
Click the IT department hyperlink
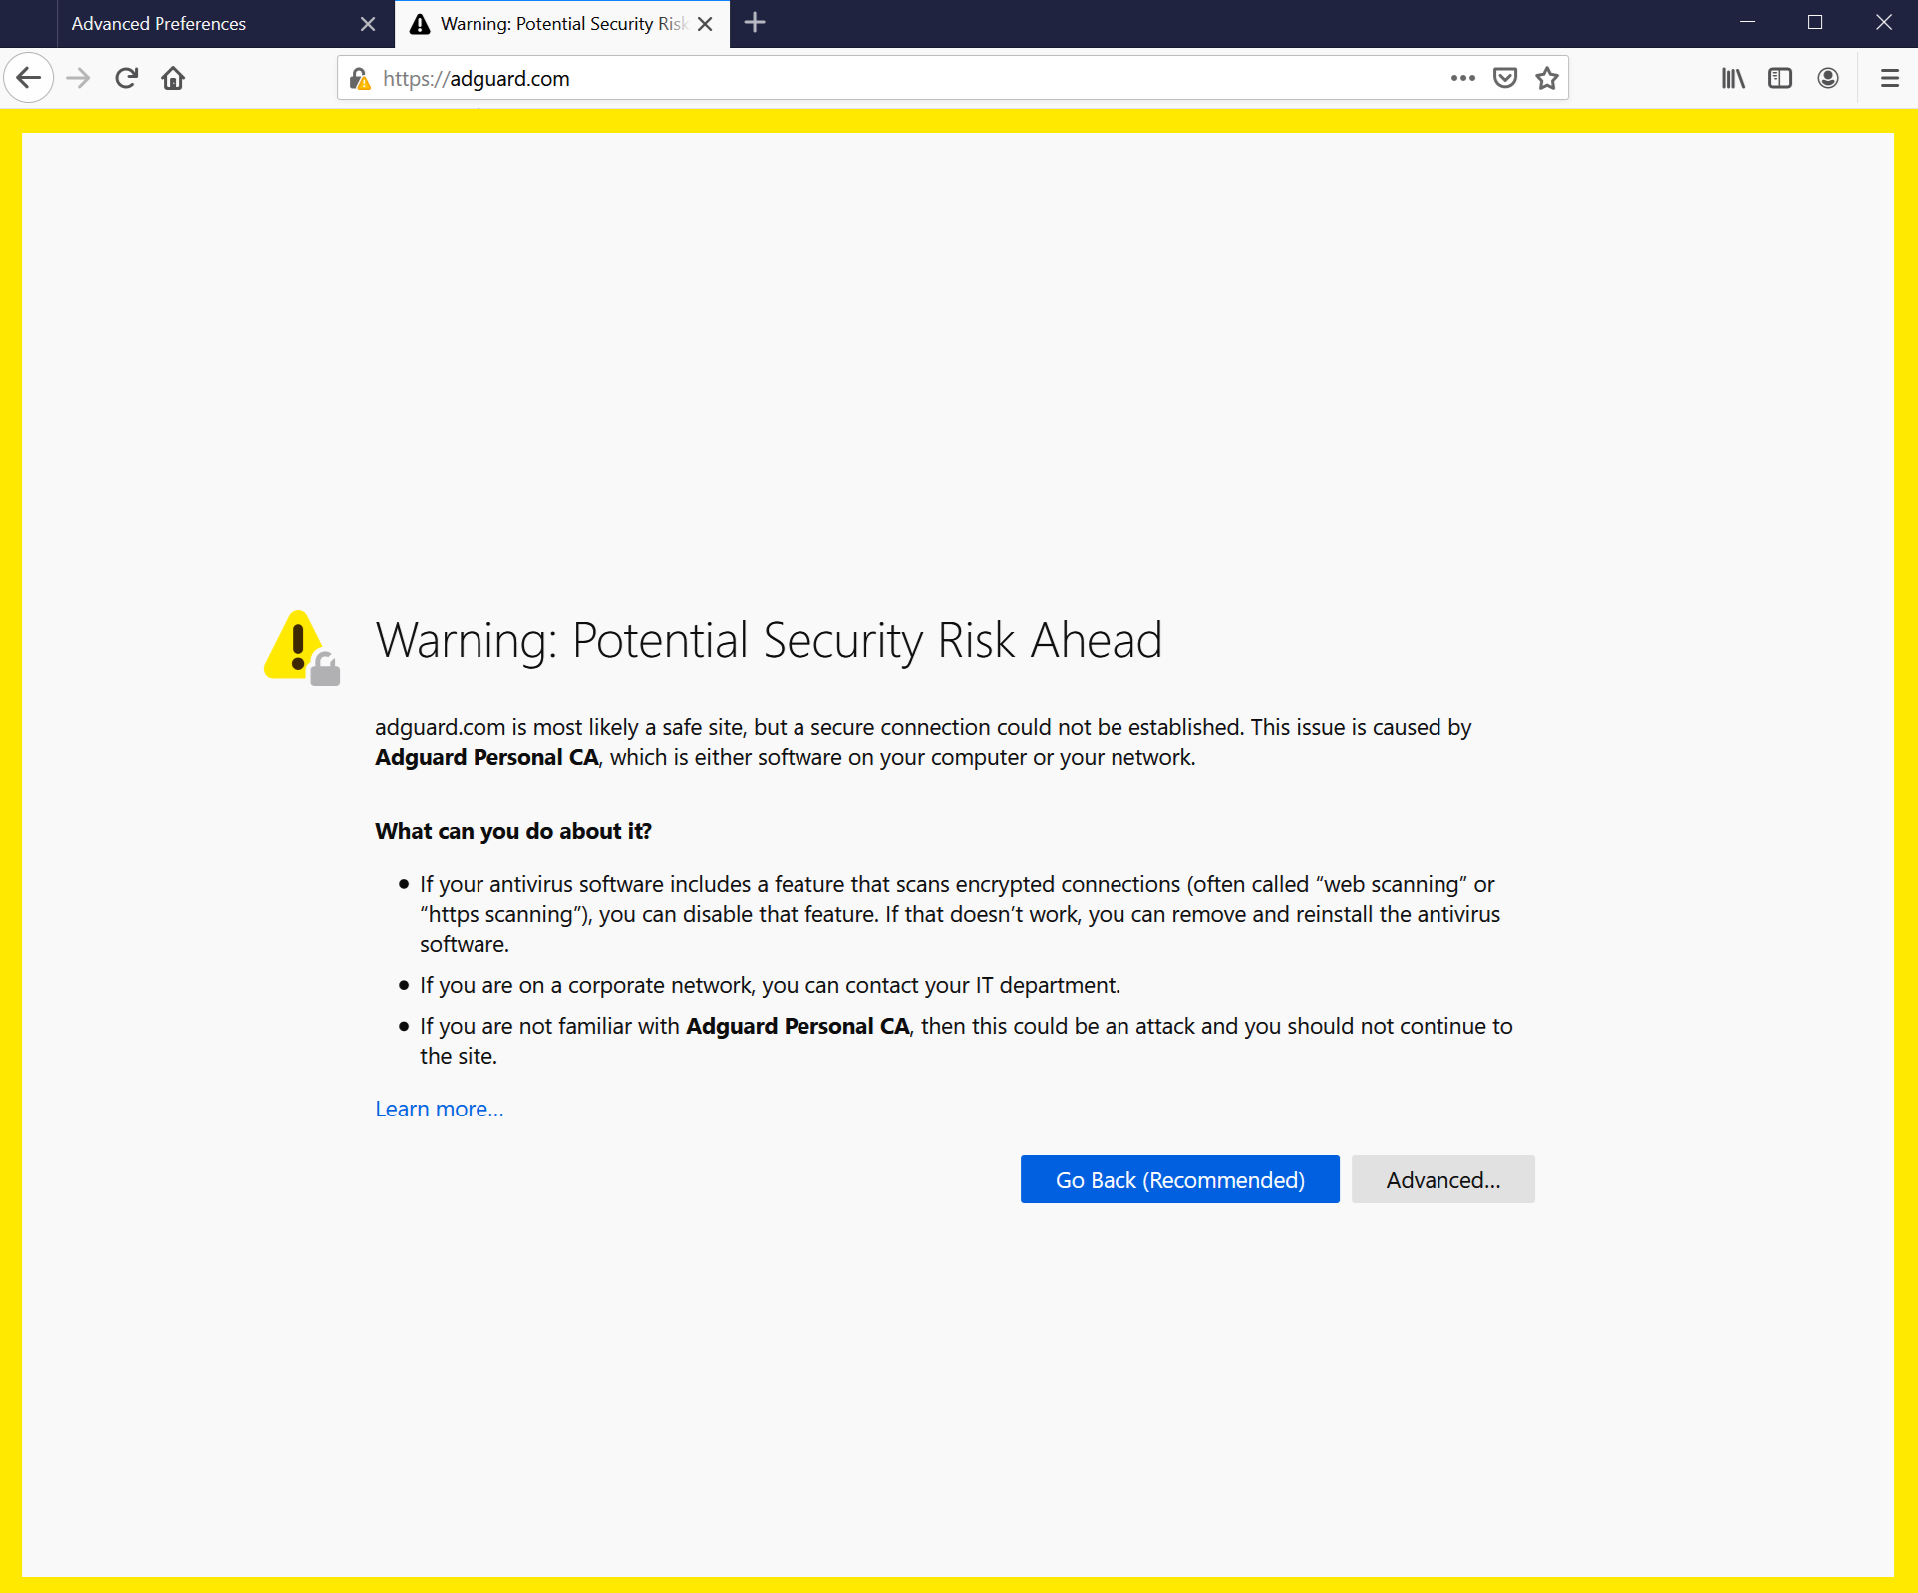[1052, 985]
